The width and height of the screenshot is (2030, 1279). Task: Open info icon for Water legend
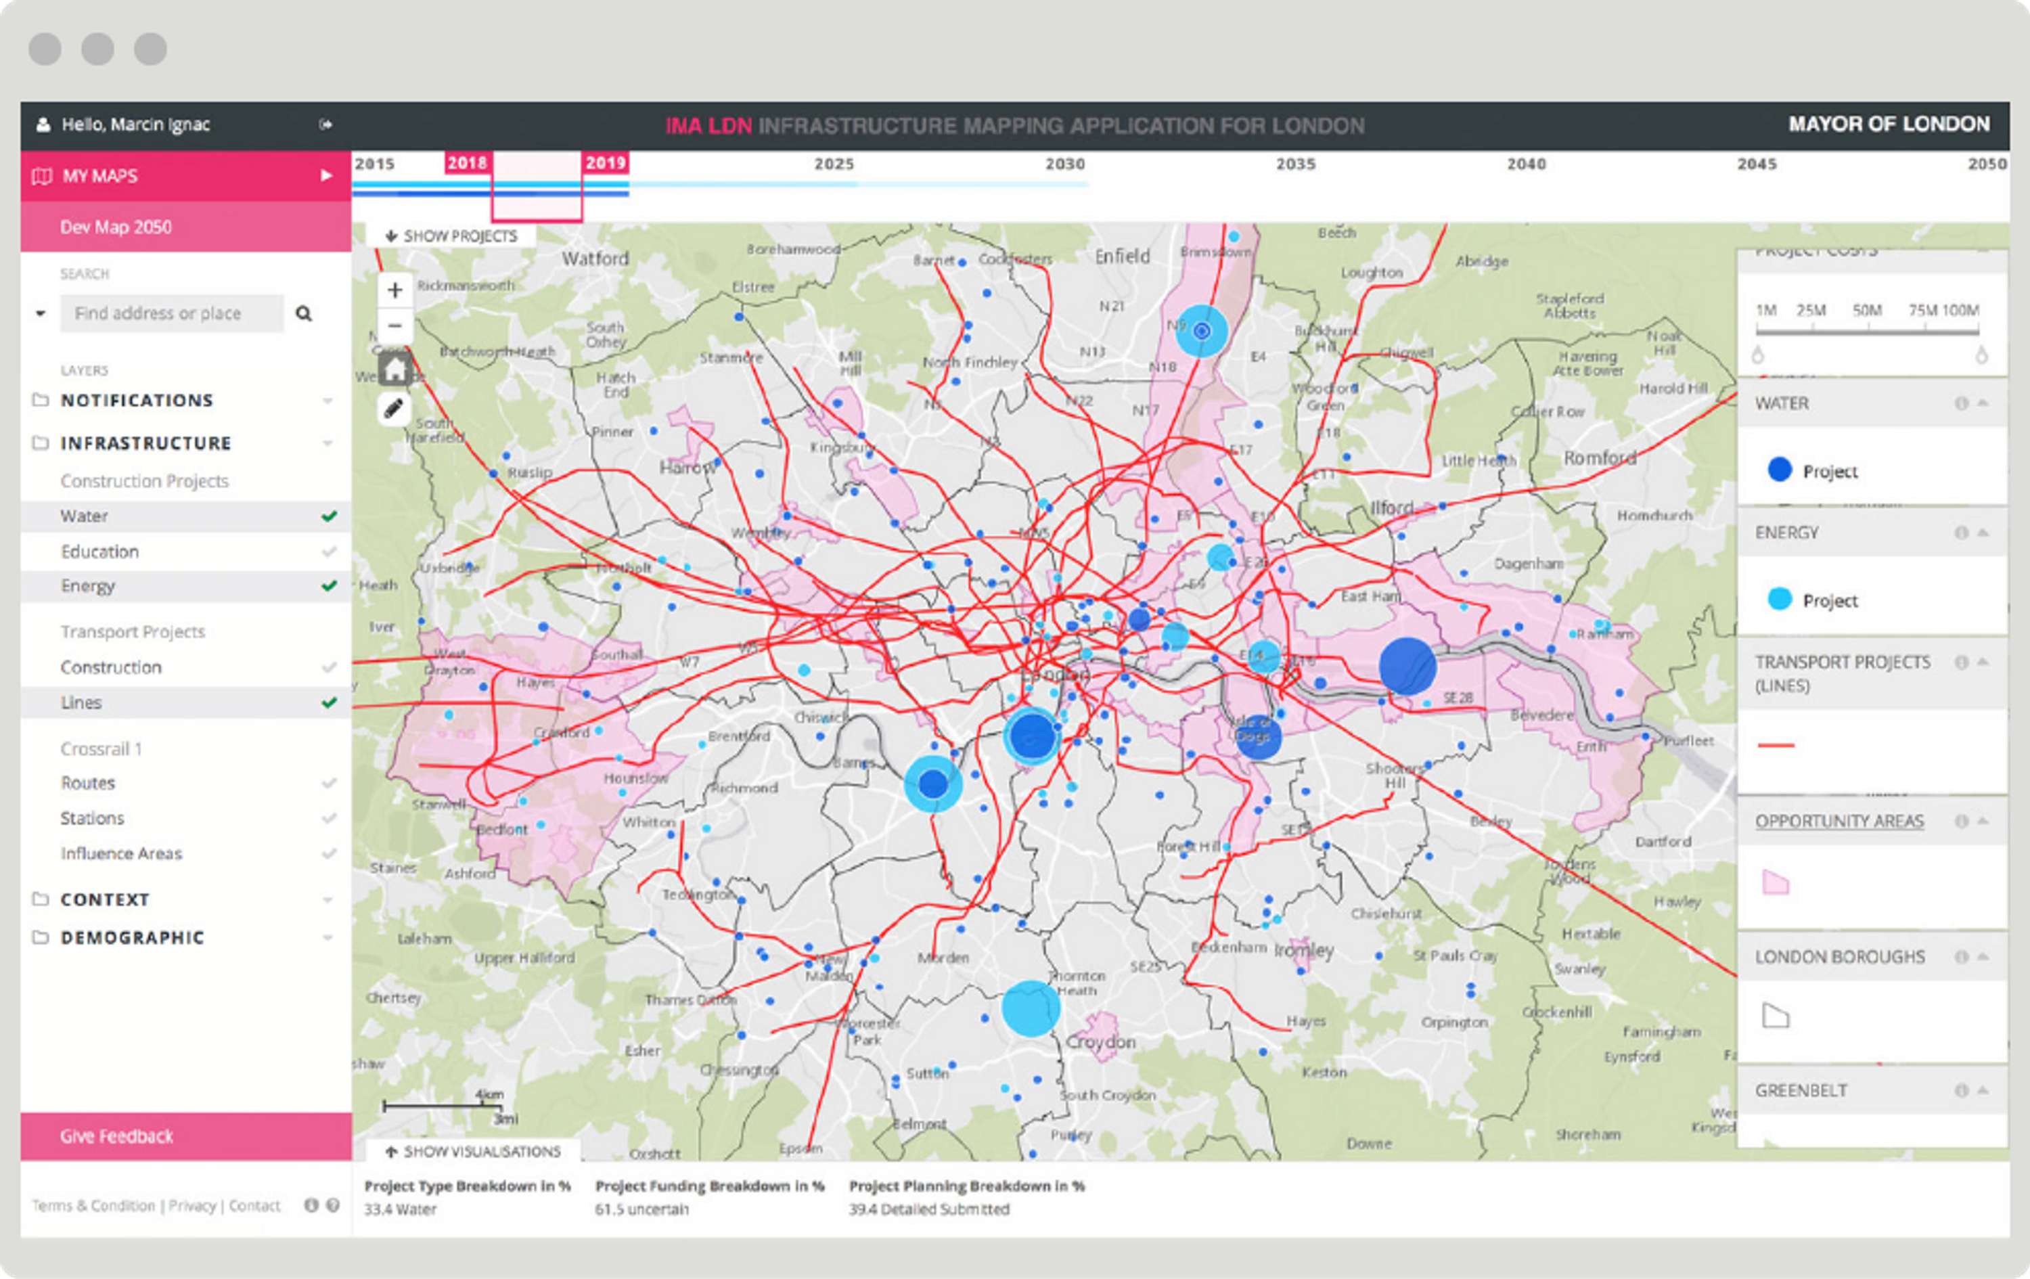click(x=1962, y=404)
